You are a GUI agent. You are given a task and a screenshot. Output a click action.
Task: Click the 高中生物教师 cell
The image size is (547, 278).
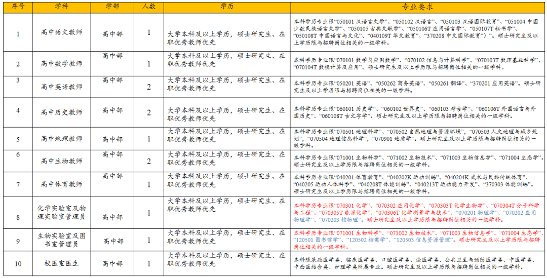tap(61, 161)
